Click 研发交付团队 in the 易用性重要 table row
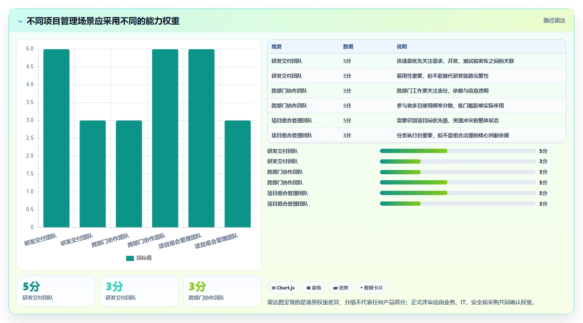 pos(287,76)
